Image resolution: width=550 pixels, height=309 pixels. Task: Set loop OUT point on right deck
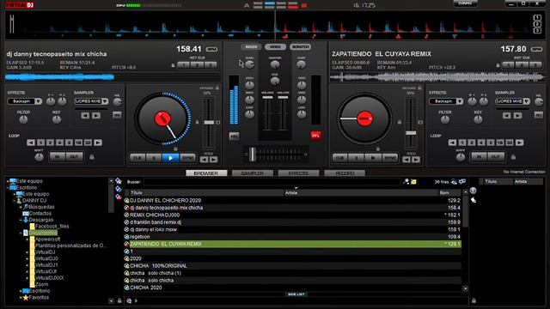click(x=496, y=156)
